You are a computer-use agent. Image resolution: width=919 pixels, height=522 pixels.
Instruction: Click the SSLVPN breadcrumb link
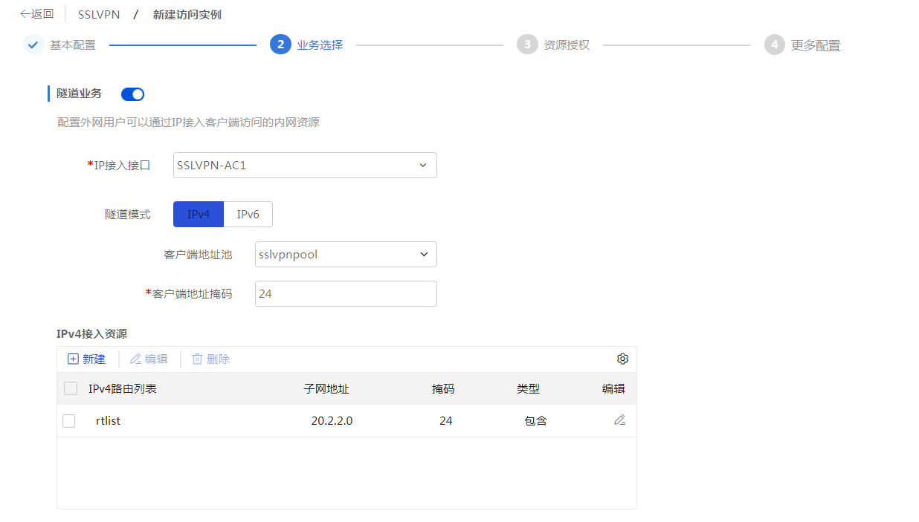(x=99, y=15)
